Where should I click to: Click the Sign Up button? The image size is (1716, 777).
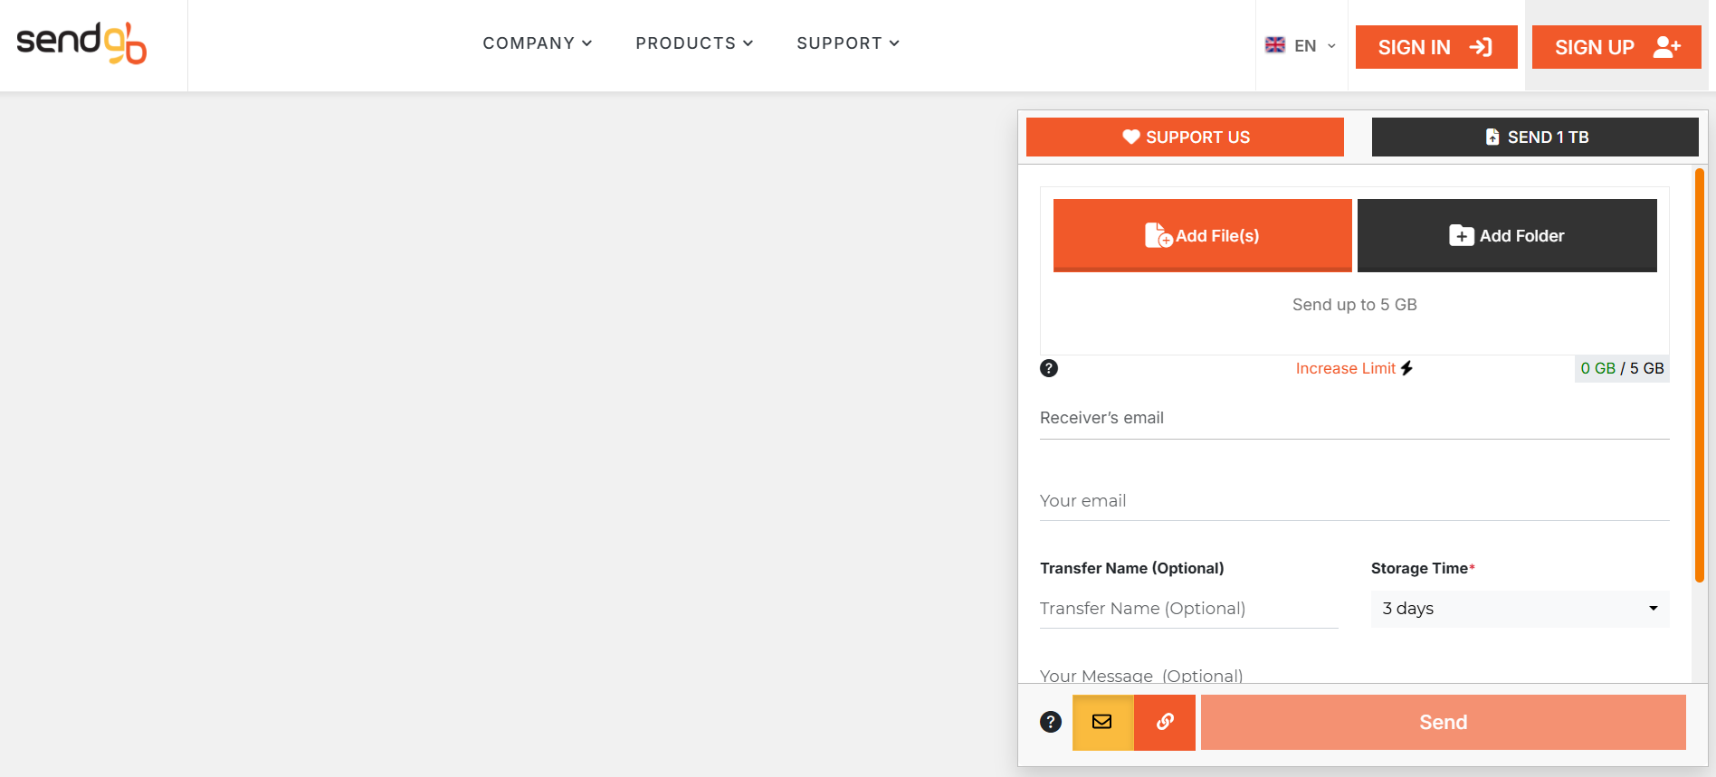[x=1616, y=47]
